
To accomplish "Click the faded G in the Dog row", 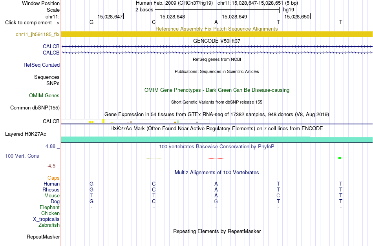I will pos(216,202).
